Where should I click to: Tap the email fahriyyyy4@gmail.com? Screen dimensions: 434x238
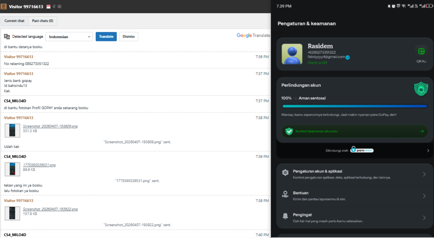click(326, 57)
